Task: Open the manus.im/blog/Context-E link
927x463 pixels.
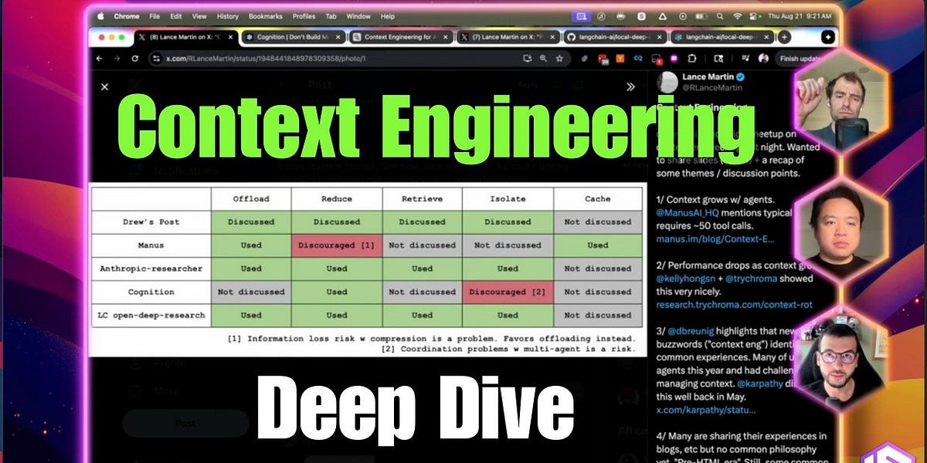Action: pos(715,240)
